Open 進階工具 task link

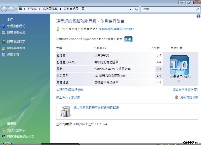pyautogui.click(x=13, y=54)
